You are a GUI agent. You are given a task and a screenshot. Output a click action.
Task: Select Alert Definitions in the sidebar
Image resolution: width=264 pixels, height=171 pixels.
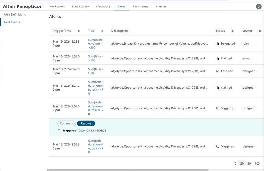(15, 15)
